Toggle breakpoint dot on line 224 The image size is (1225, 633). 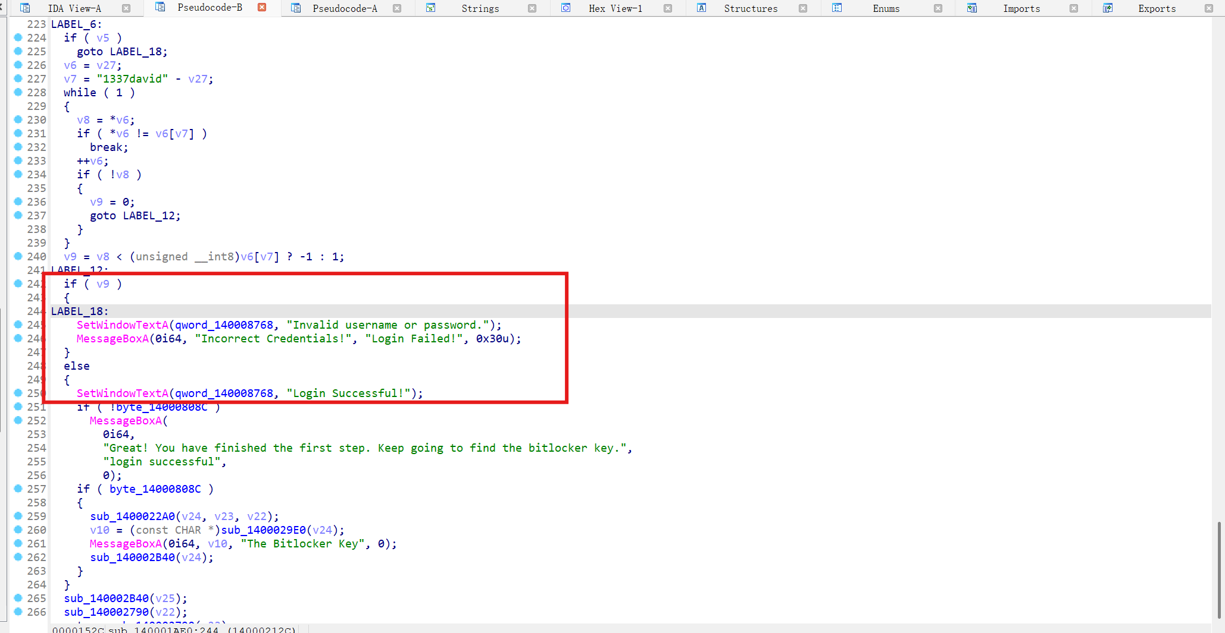(18, 37)
